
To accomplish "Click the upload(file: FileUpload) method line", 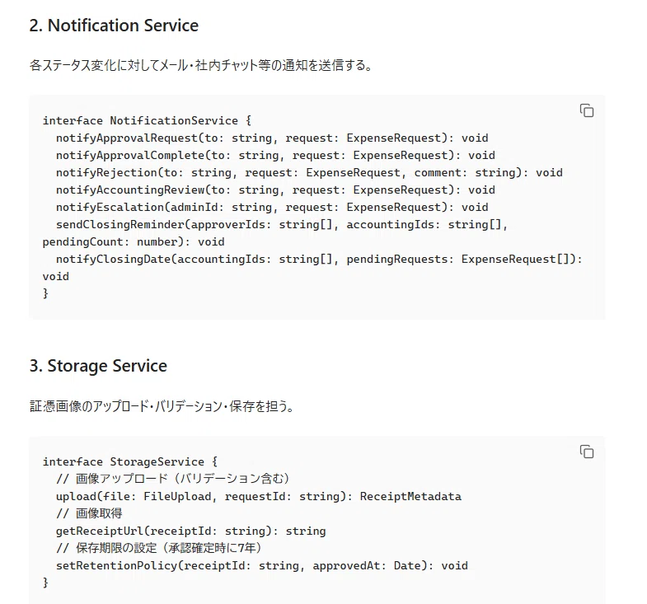I will click(x=259, y=496).
